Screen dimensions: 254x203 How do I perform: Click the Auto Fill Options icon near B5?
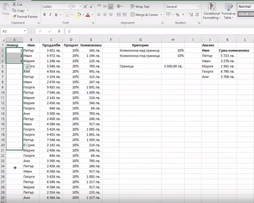27,67
